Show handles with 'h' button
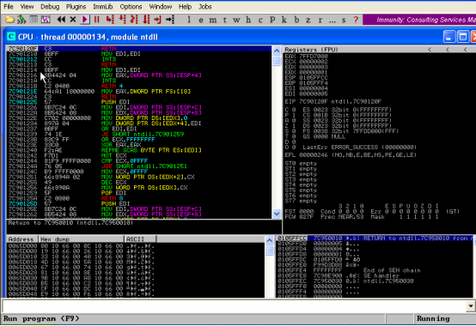The image size is (476, 326). pyautogui.click(x=248, y=20)
